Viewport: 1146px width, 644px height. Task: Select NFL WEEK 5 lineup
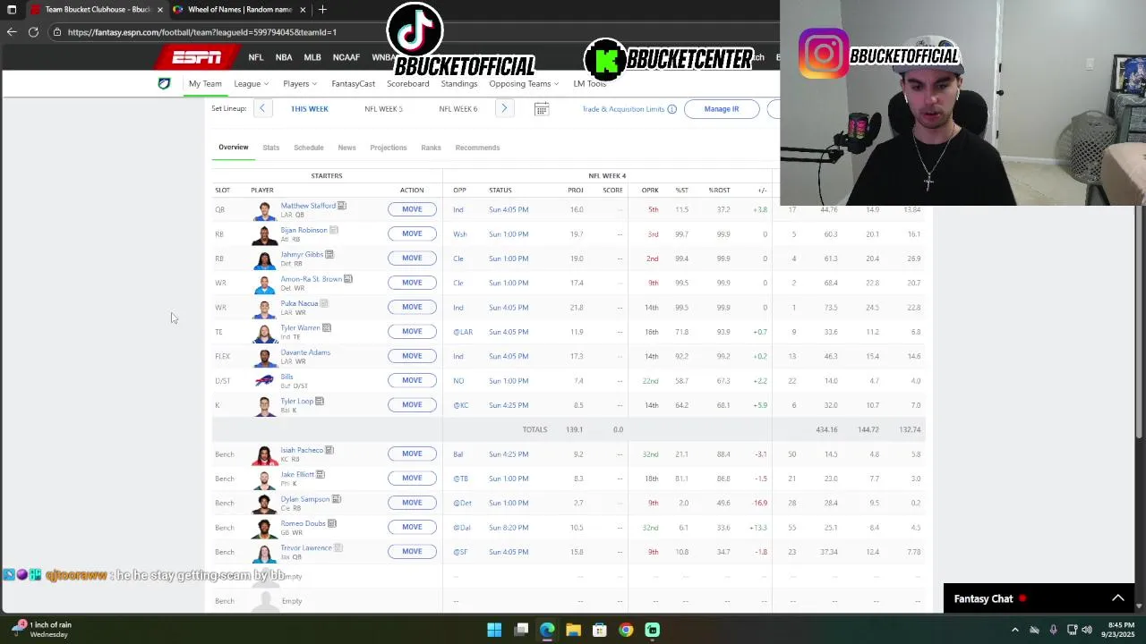coord(383,109)
